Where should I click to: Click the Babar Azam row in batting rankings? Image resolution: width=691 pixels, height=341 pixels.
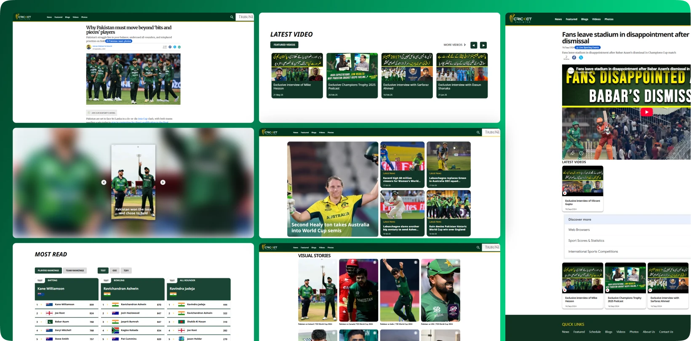pyautogui.click(x=67, y=322)
